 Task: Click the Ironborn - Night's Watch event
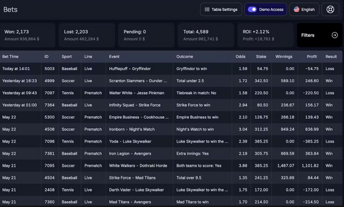coord(132,129)
